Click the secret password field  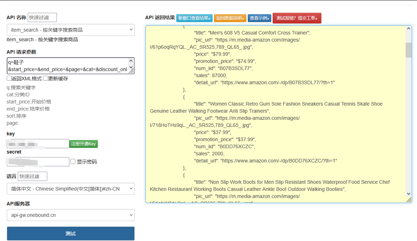pyautogui.click(x=38, y=162)
